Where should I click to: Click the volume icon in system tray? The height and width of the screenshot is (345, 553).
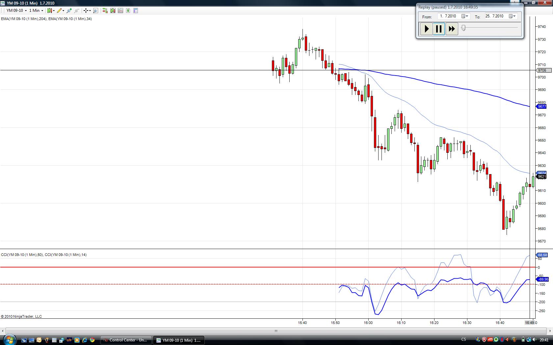point(534,340)
